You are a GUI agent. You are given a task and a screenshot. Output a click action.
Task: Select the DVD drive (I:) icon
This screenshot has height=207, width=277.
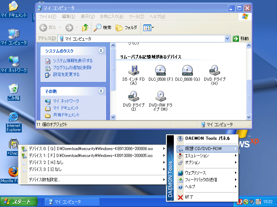click(x=134, y=101)
